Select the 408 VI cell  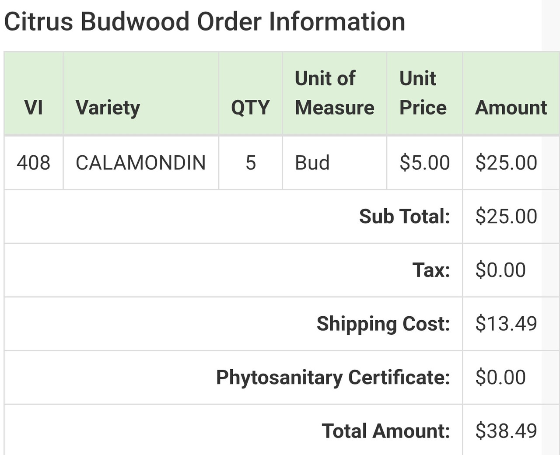(33, 163)
